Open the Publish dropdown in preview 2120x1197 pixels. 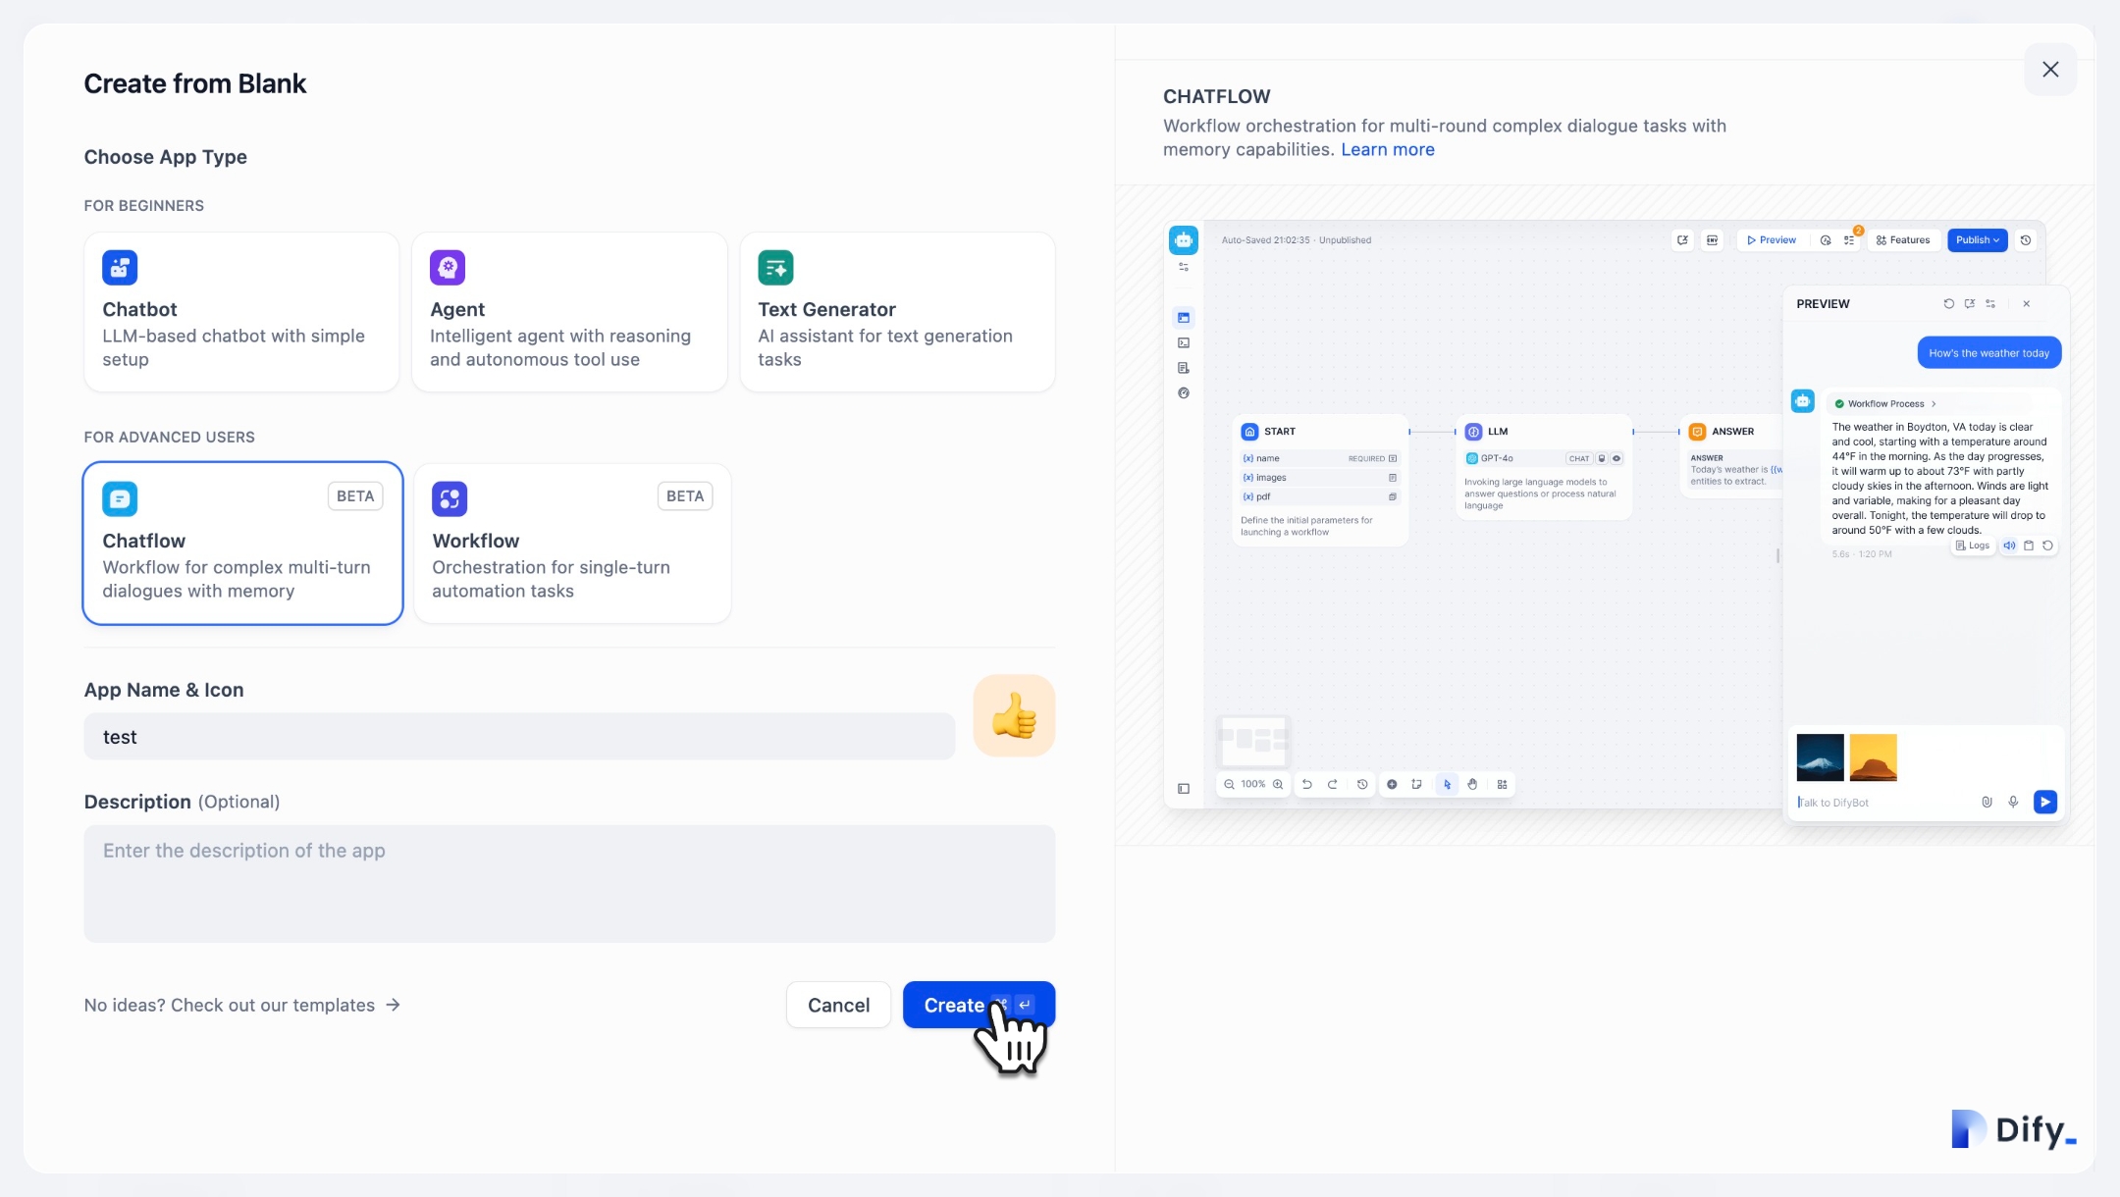tap(1978, 239)
